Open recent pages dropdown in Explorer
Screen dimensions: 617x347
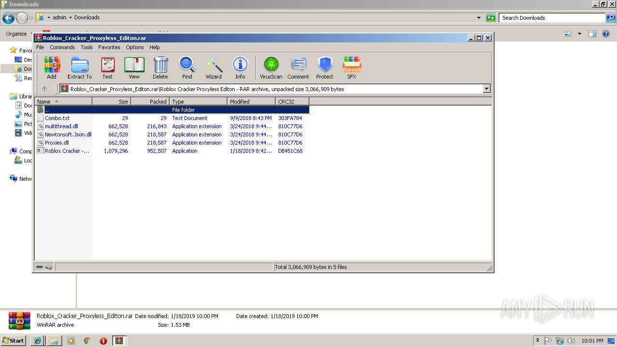(x=31, y=18)
